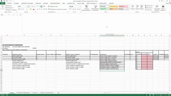Open Format as Table menu
Screen dimensions: 171x96
click(95, 8)
